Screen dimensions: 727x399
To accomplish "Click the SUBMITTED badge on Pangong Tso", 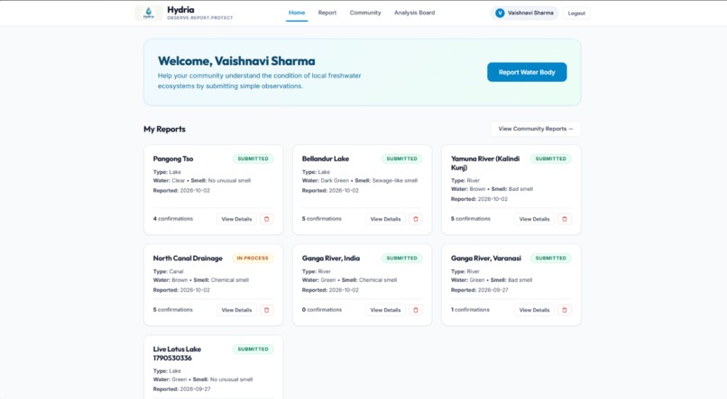I will coord(253,159).
